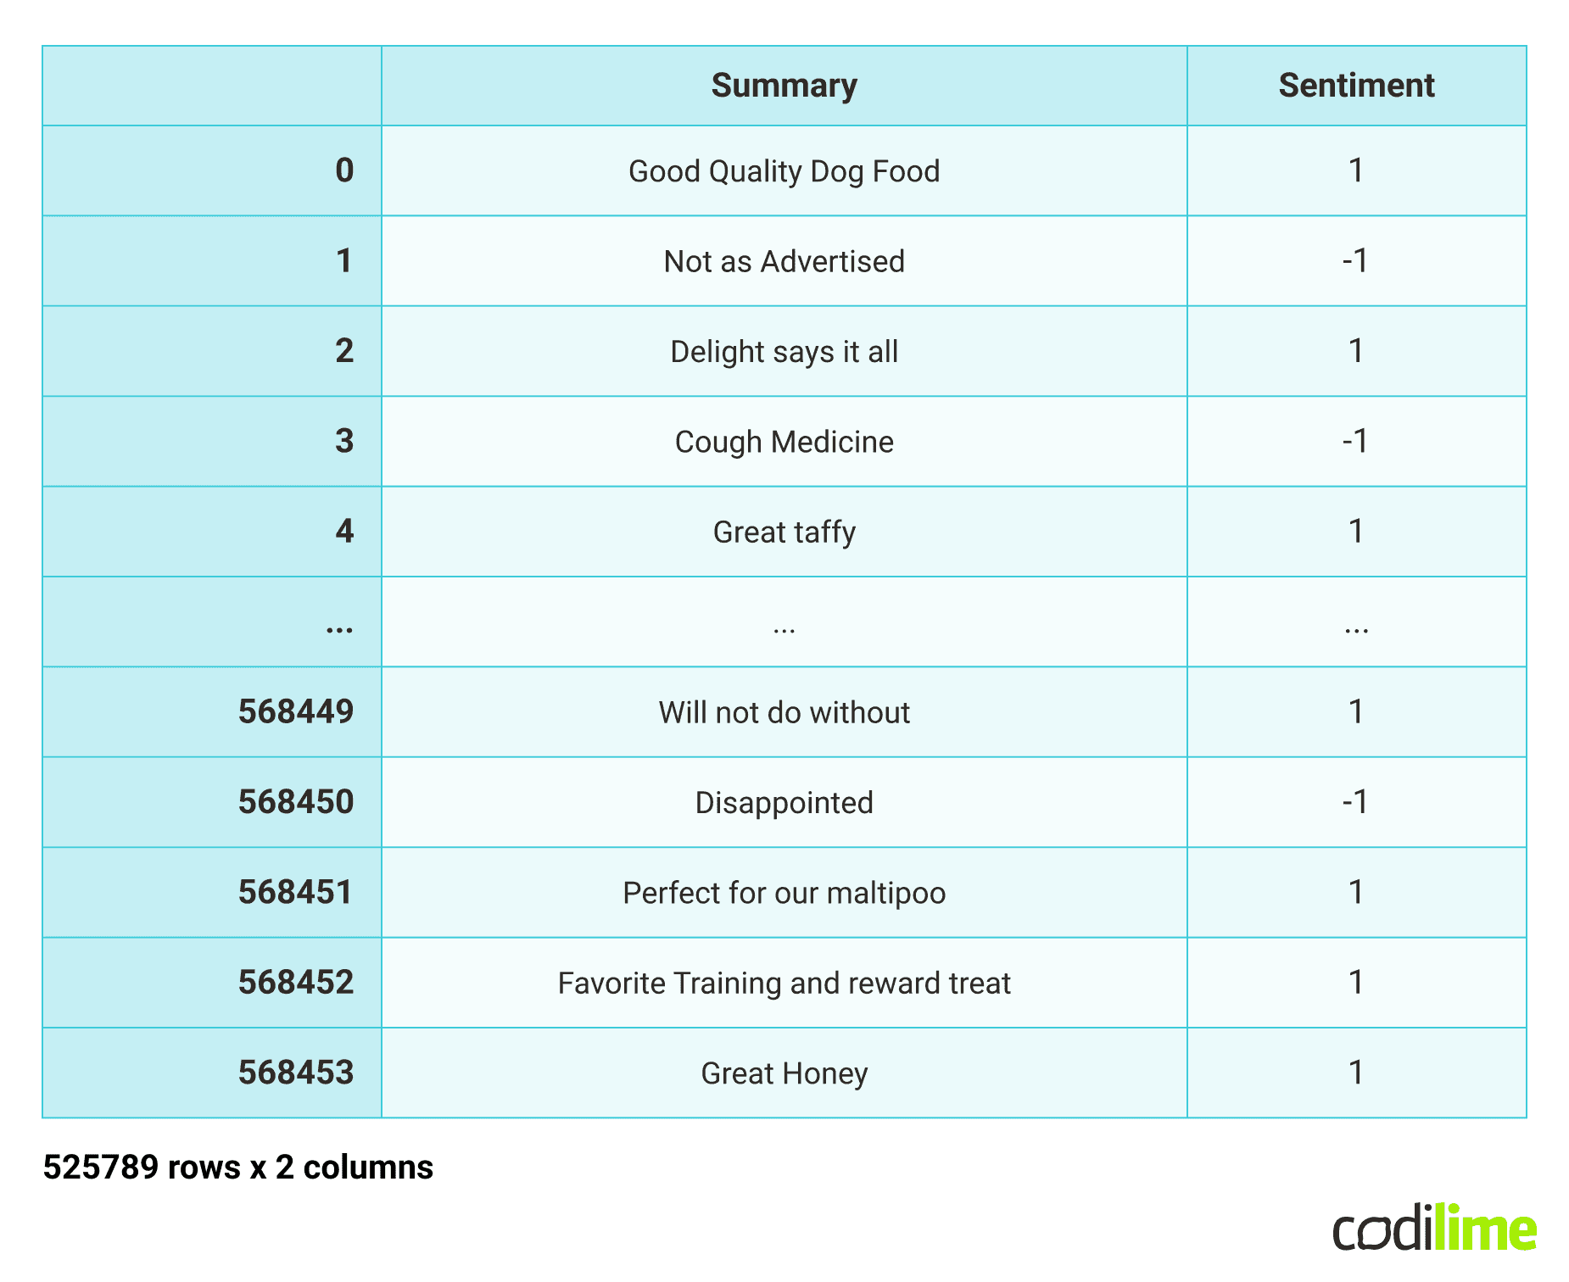This screenshot has height=1282, width=1569.
Task: Click the Sentiment column header
Action: point(1356,86)
